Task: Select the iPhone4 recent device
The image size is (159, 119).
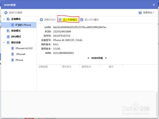Action: pos(21,54)
